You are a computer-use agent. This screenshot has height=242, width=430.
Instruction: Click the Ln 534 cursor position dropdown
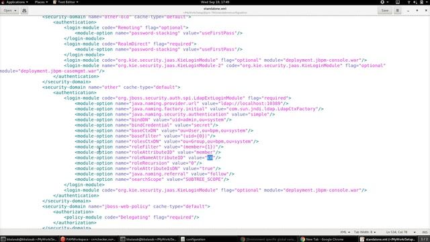400,232
